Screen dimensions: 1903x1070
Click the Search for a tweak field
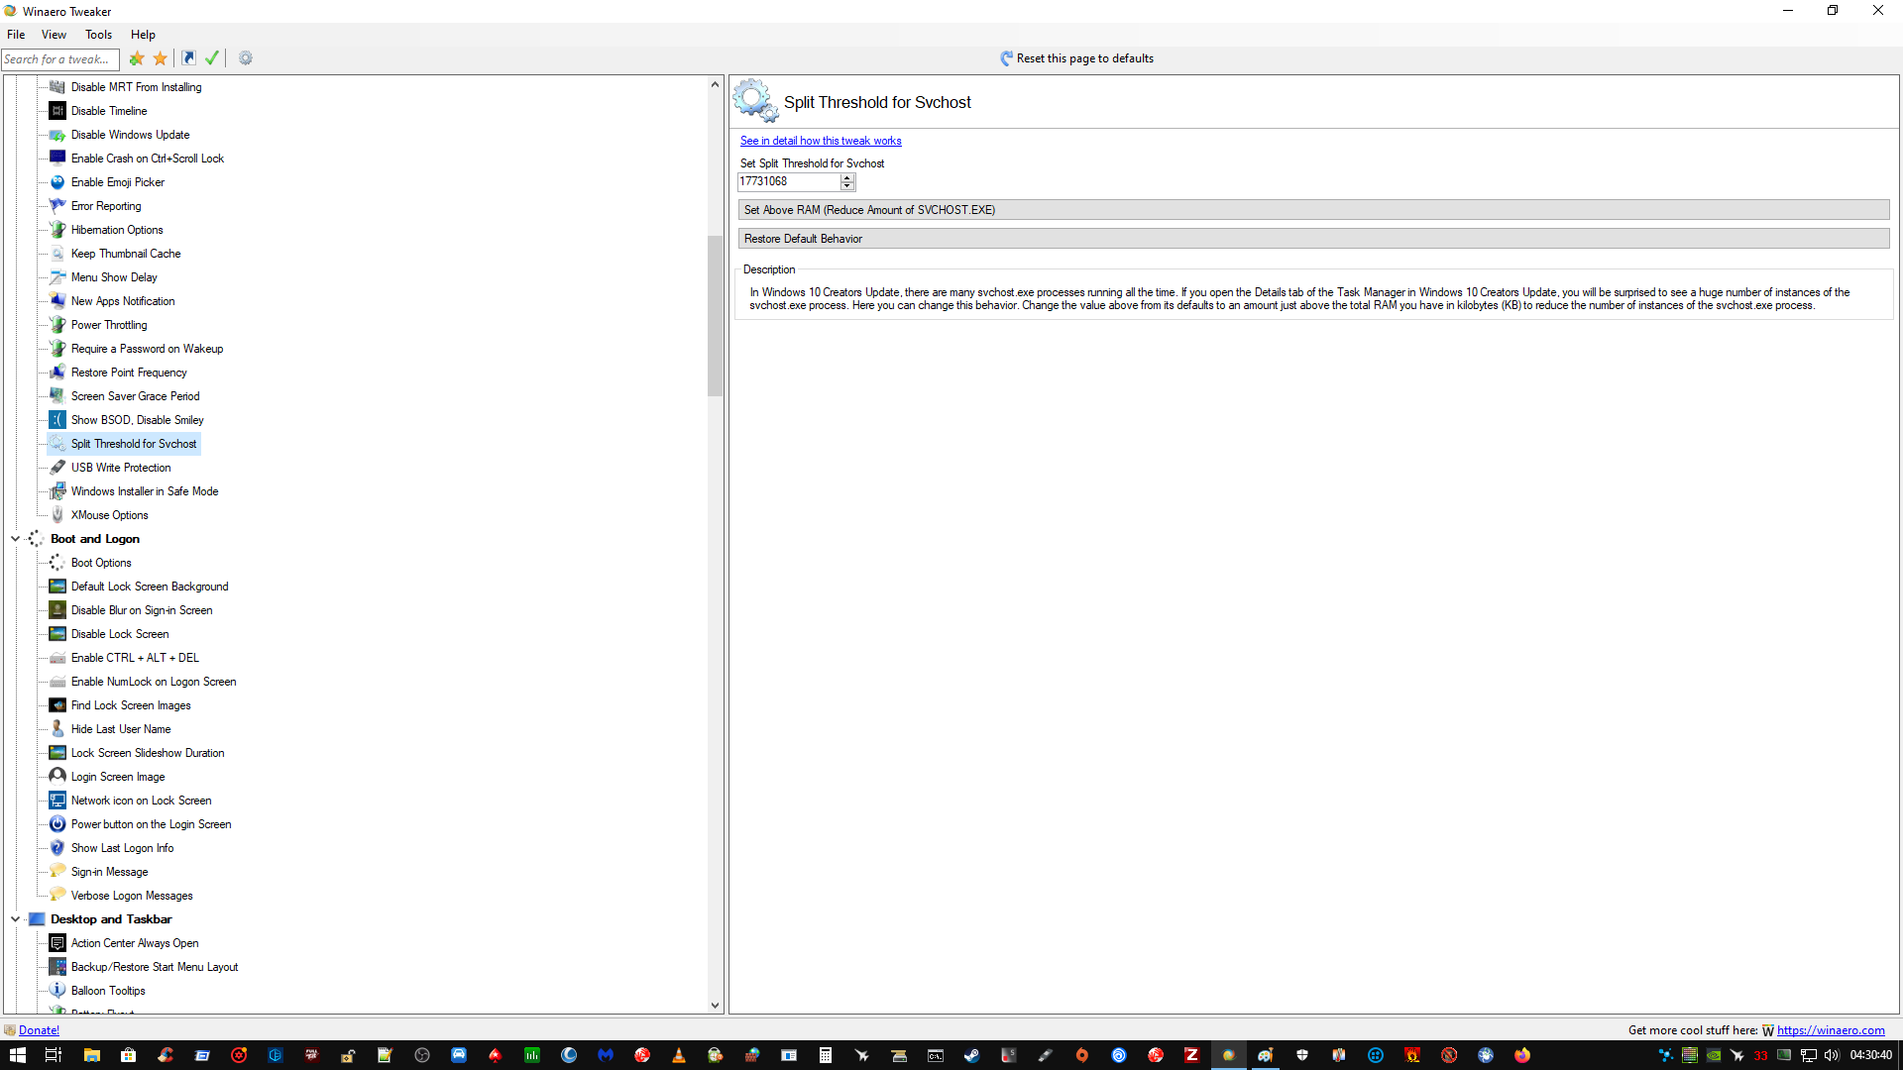(59, 59)
